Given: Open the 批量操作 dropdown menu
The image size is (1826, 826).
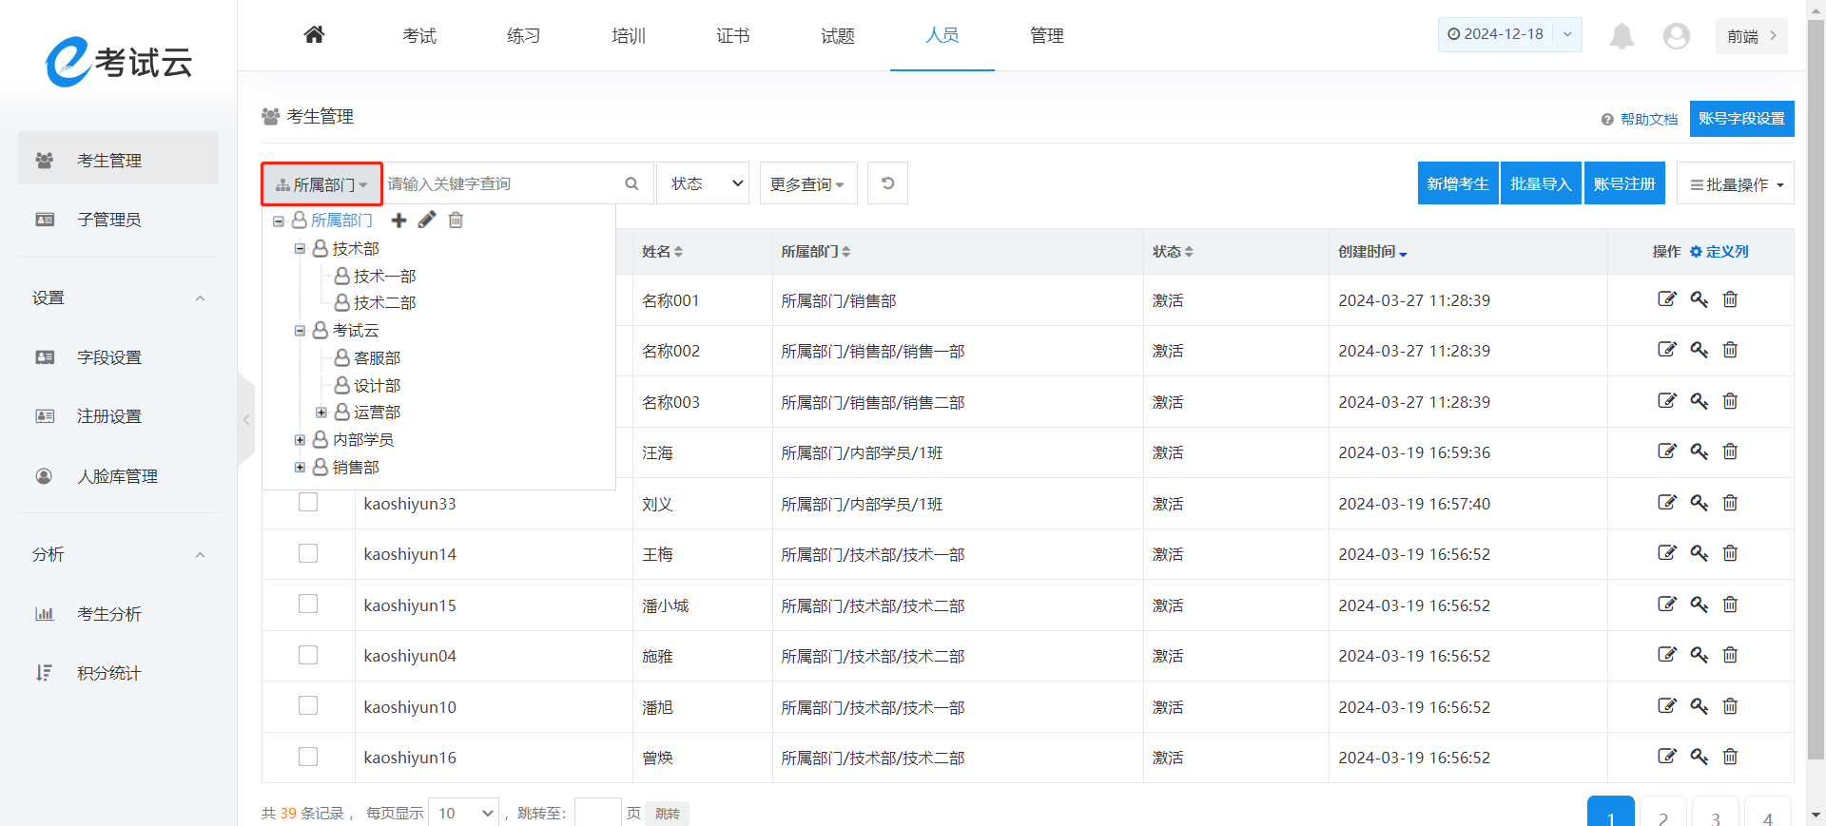Looking at the screenshot, I should (x=1736, y=184).
